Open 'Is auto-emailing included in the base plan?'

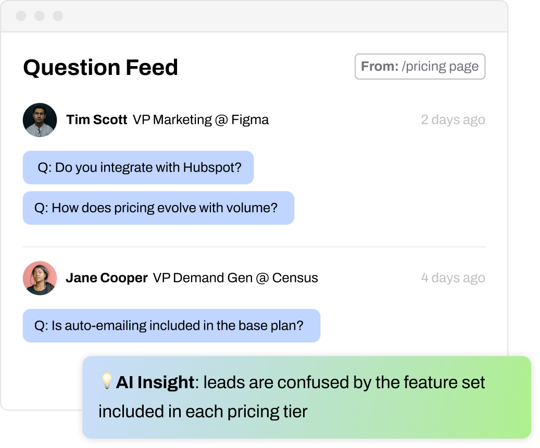pos(171,325)
